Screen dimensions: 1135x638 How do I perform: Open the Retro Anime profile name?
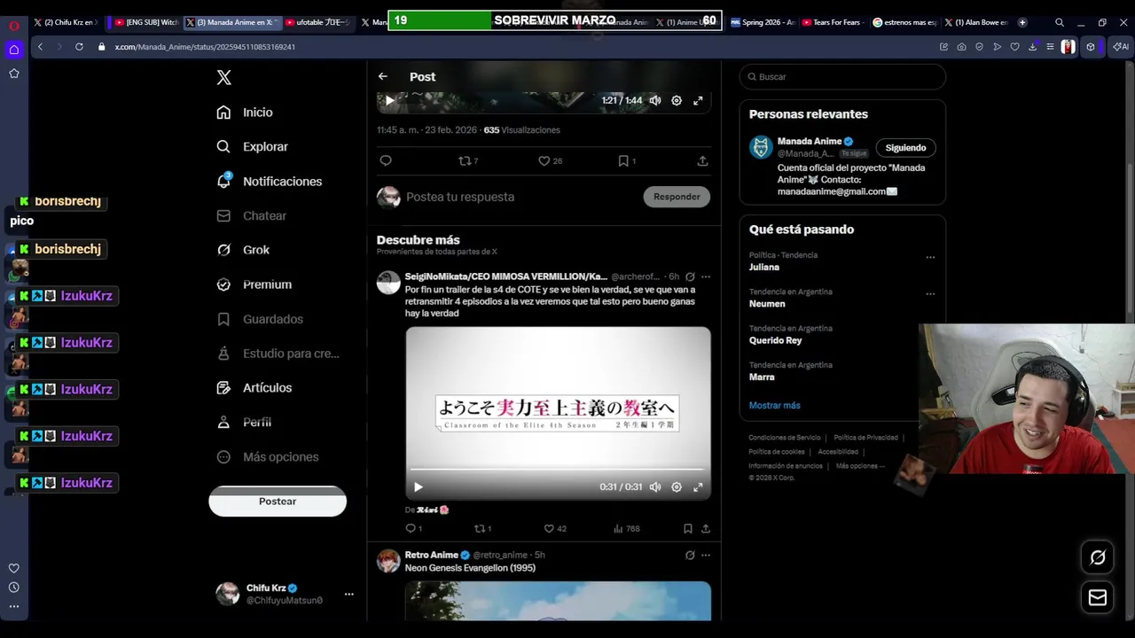point(432,555)
